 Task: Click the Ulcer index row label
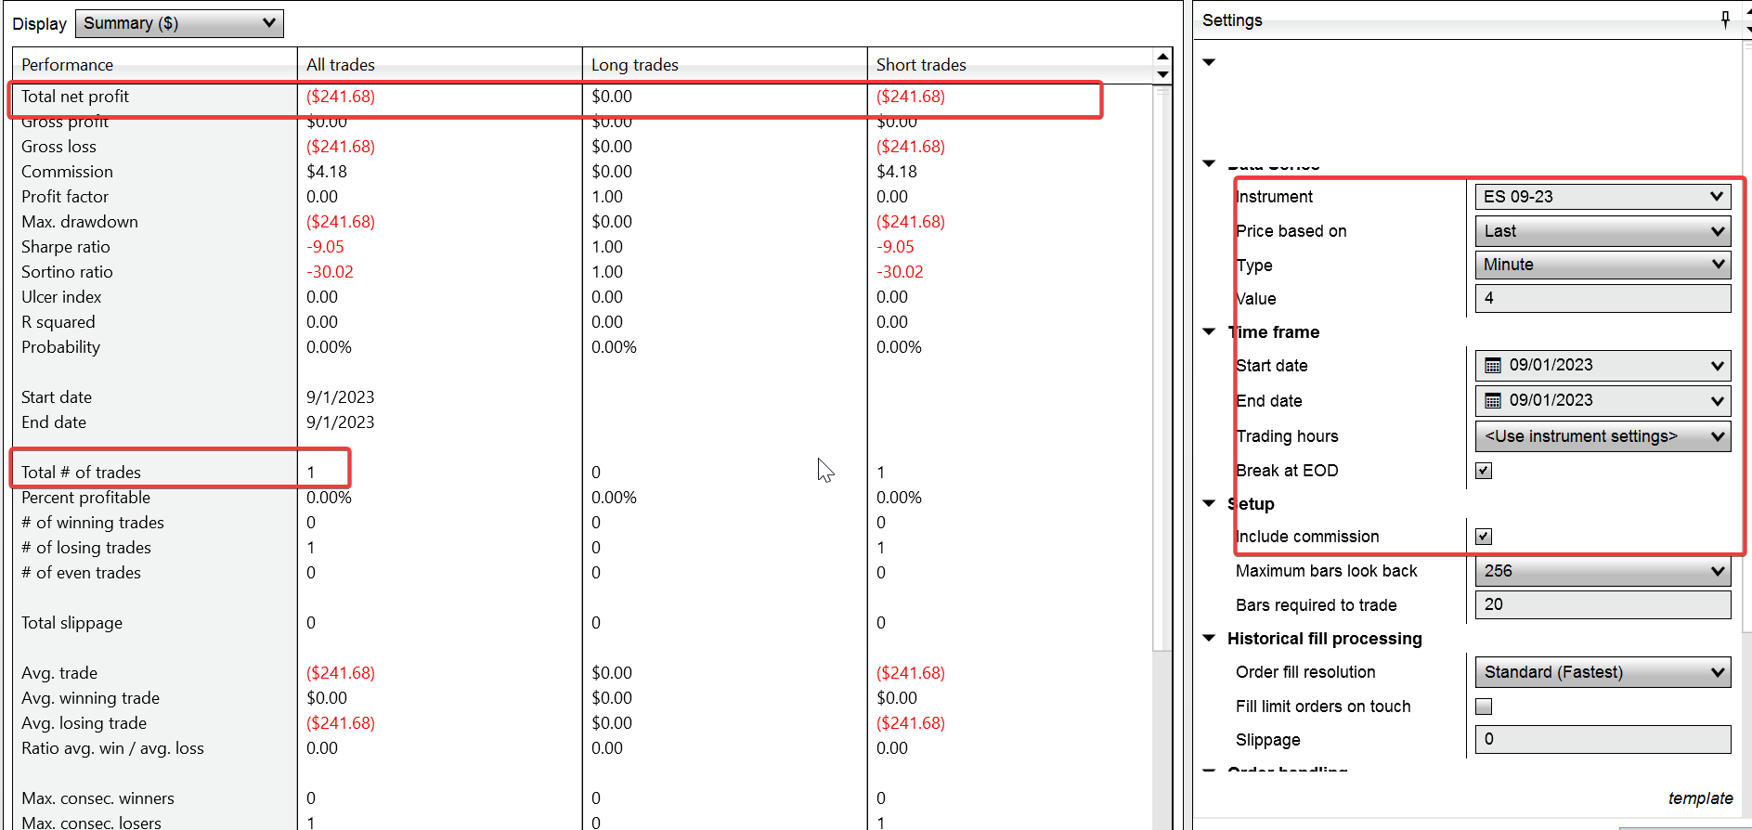[x=61, y=297]
